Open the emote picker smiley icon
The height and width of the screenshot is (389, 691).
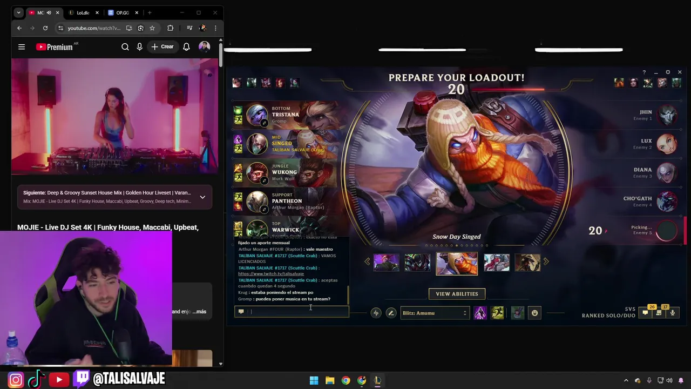click(x=534, y=313)
